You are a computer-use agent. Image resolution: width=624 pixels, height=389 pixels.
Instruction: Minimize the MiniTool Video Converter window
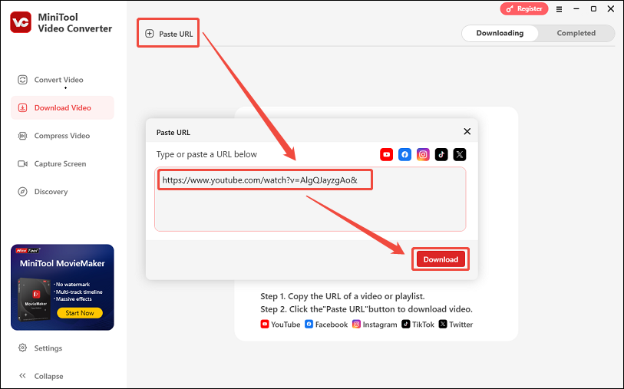click(576, 8)
